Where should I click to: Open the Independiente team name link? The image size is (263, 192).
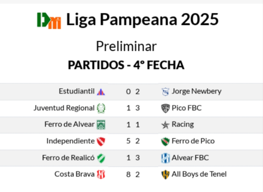pos(70,141)
